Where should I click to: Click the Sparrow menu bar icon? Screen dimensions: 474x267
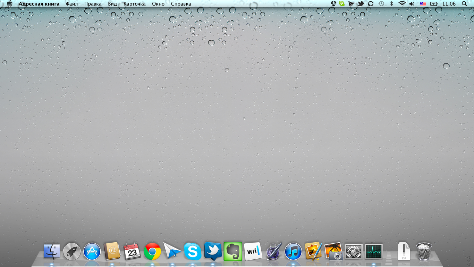[351, 4]
